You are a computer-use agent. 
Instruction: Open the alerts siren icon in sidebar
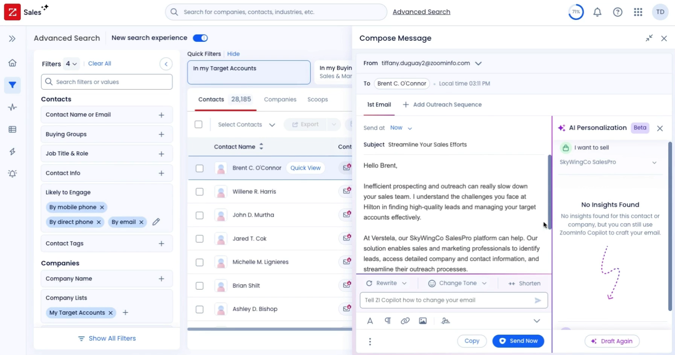click(12, 173)
